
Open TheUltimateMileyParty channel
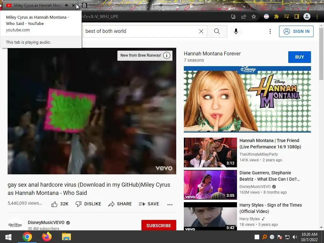pos(259,154)
